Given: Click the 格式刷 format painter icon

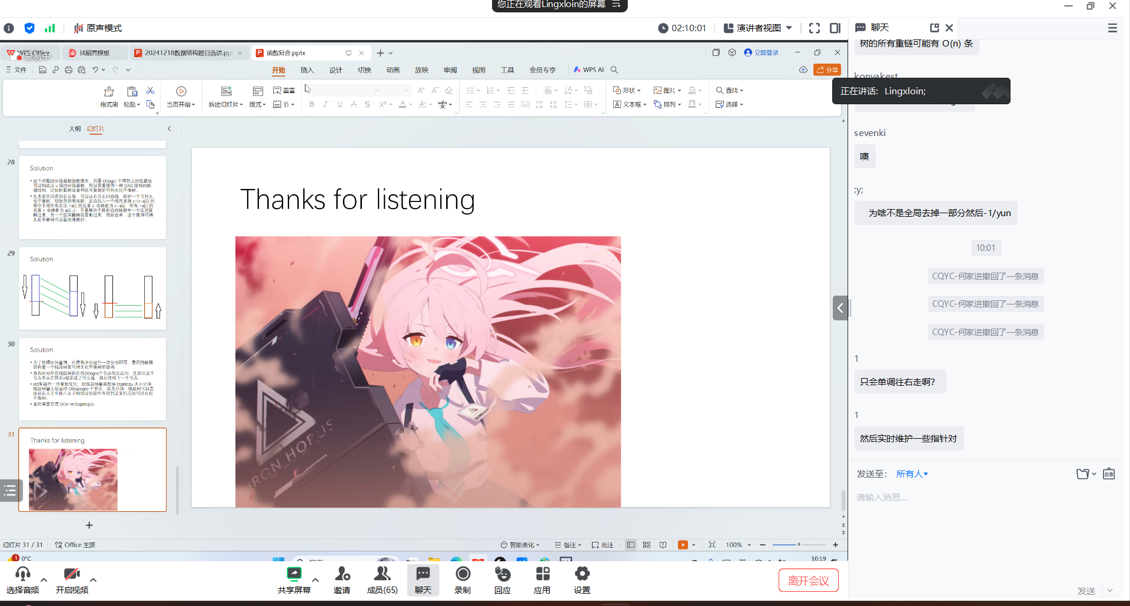Looking at the screenshot, I should [x=109, y=91].
